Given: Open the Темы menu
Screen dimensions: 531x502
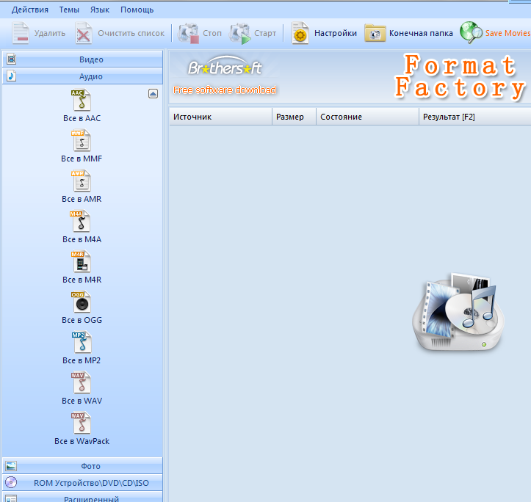Looking at the screenshot, I should [69, 10].
